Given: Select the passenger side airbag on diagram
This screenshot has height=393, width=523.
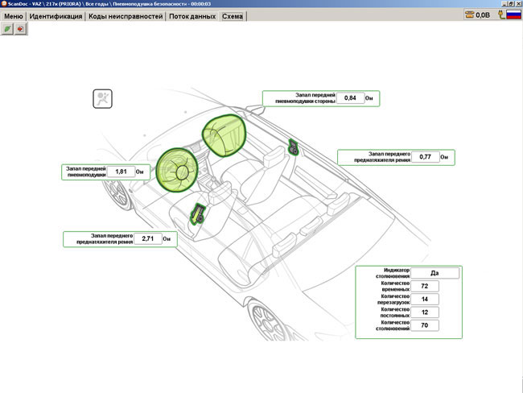Looking at the screenshot, I should click(224, 133).
